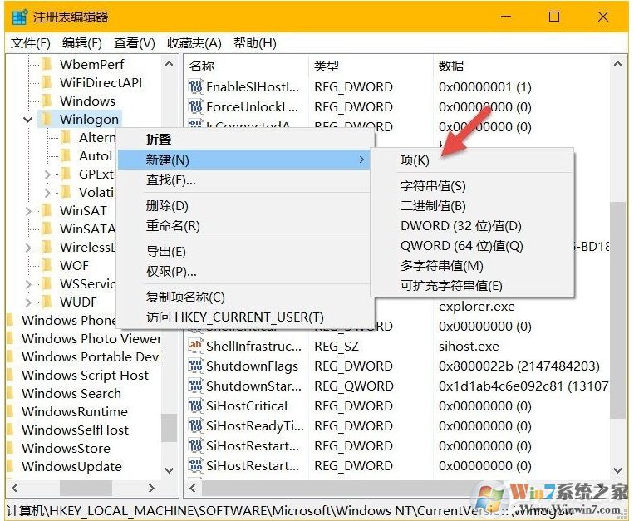634x521 pixels.
Task: Click the WbemPerf folder icon
Action: point(48,64)
